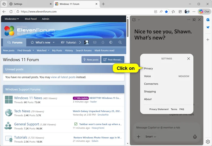
Task: Open the Edge profile avatar
Action: (187, 12)
